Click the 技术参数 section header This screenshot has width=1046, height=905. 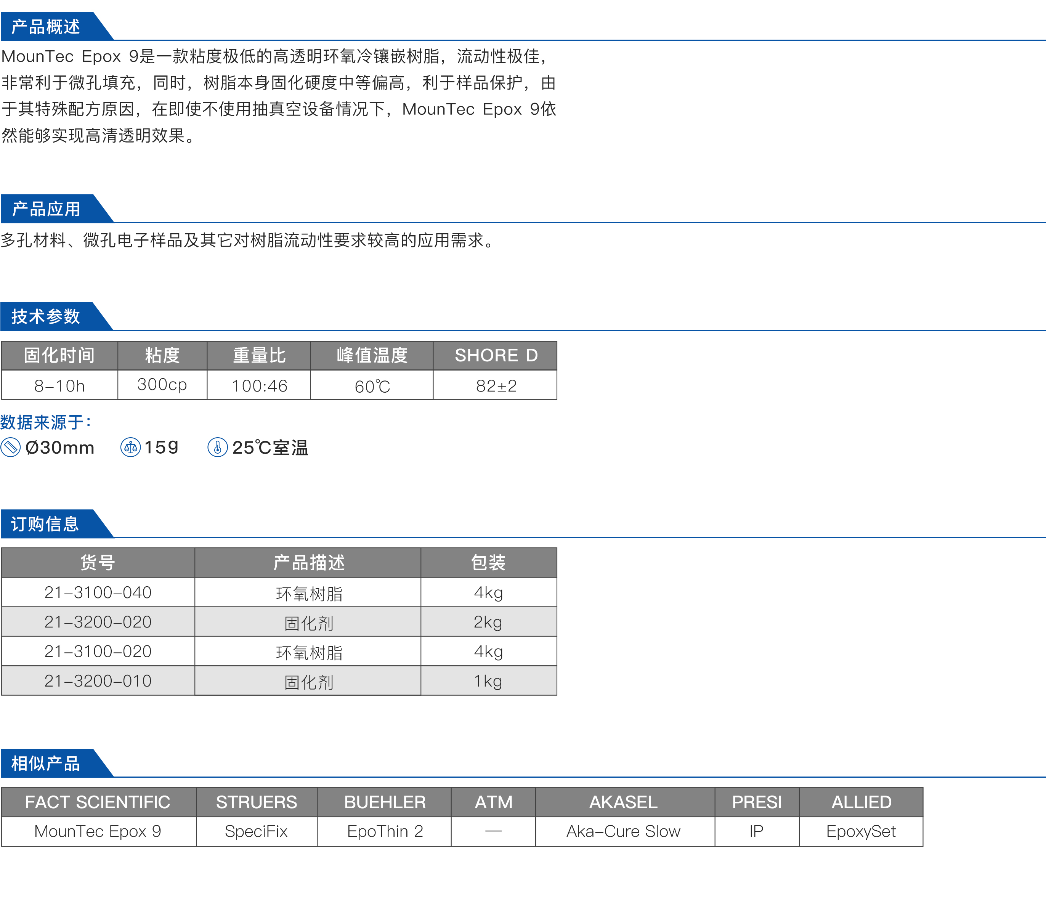coord(46,317)
